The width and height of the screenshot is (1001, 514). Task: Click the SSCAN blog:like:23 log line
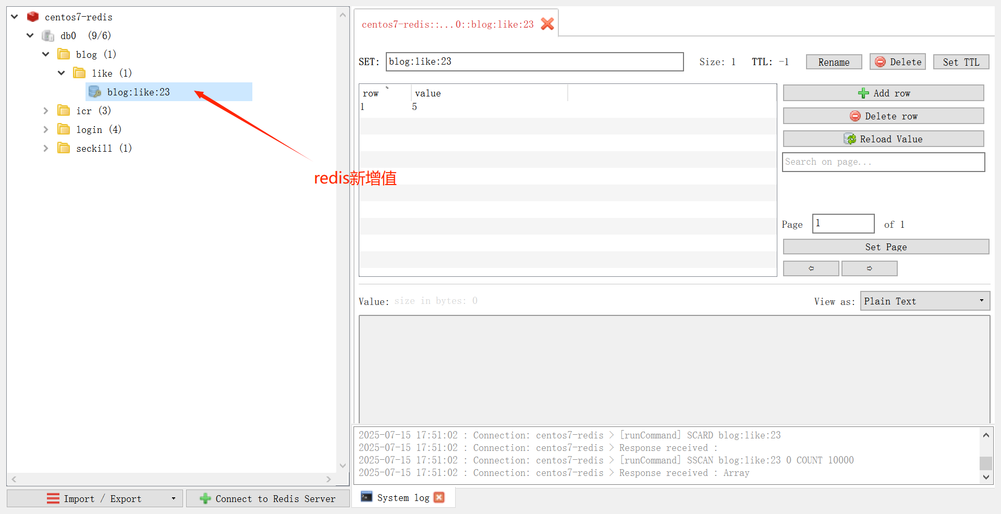(x=606, y=460)
